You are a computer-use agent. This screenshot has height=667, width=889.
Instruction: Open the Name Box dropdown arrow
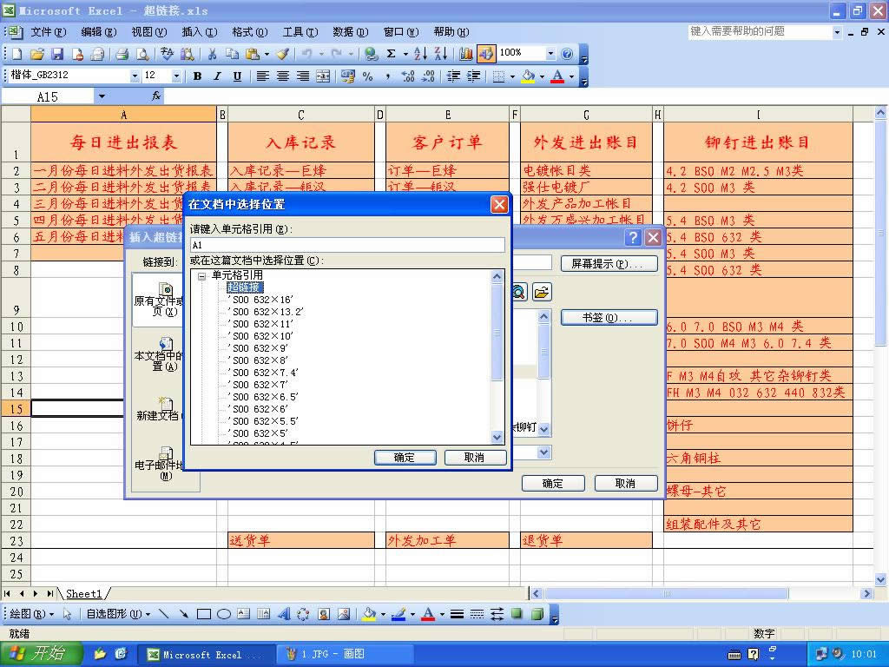tap(102, 96)
